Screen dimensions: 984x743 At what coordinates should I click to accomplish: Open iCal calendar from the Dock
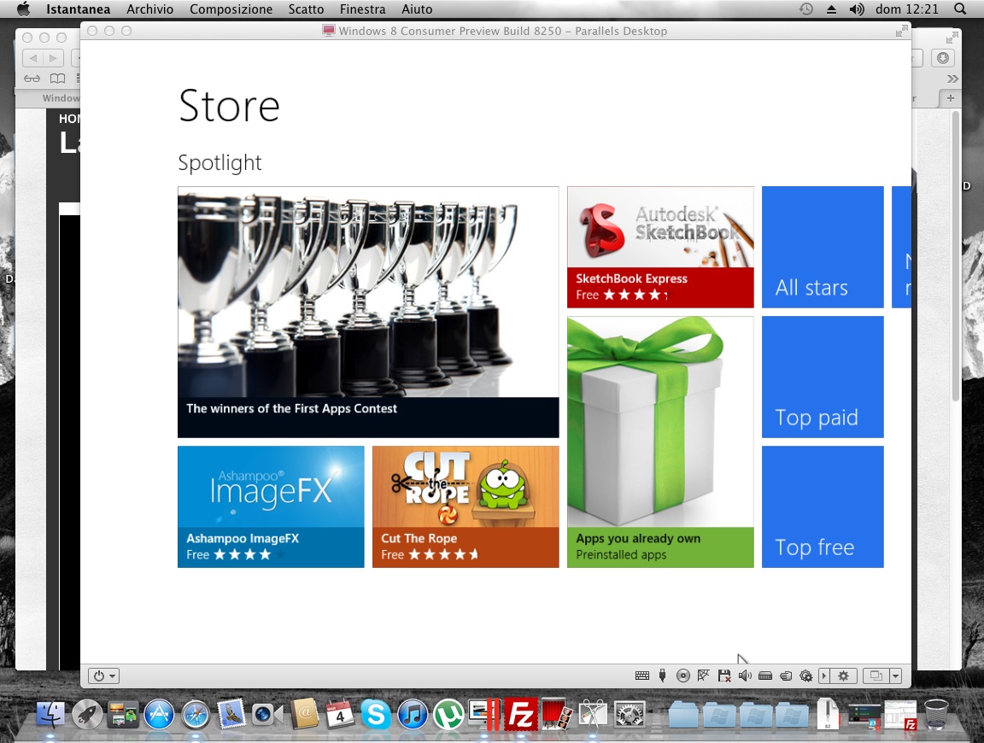[x=340, y=715]
